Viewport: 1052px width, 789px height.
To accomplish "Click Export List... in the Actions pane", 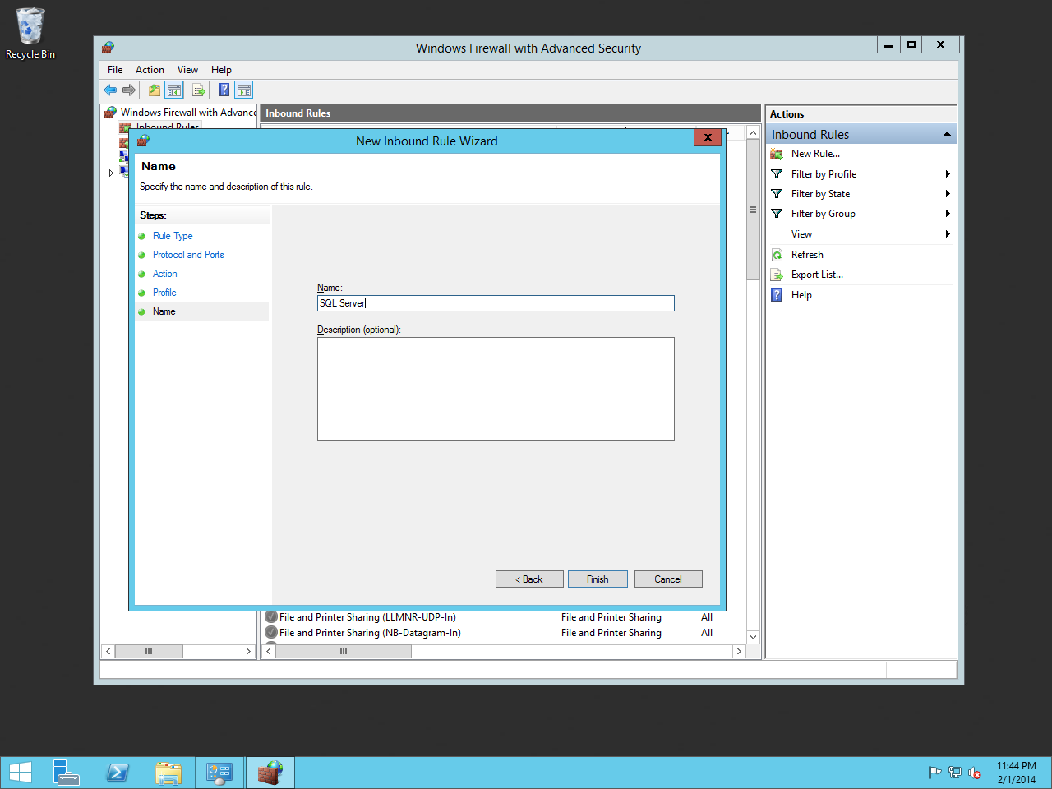I will [x=817, y=275].
